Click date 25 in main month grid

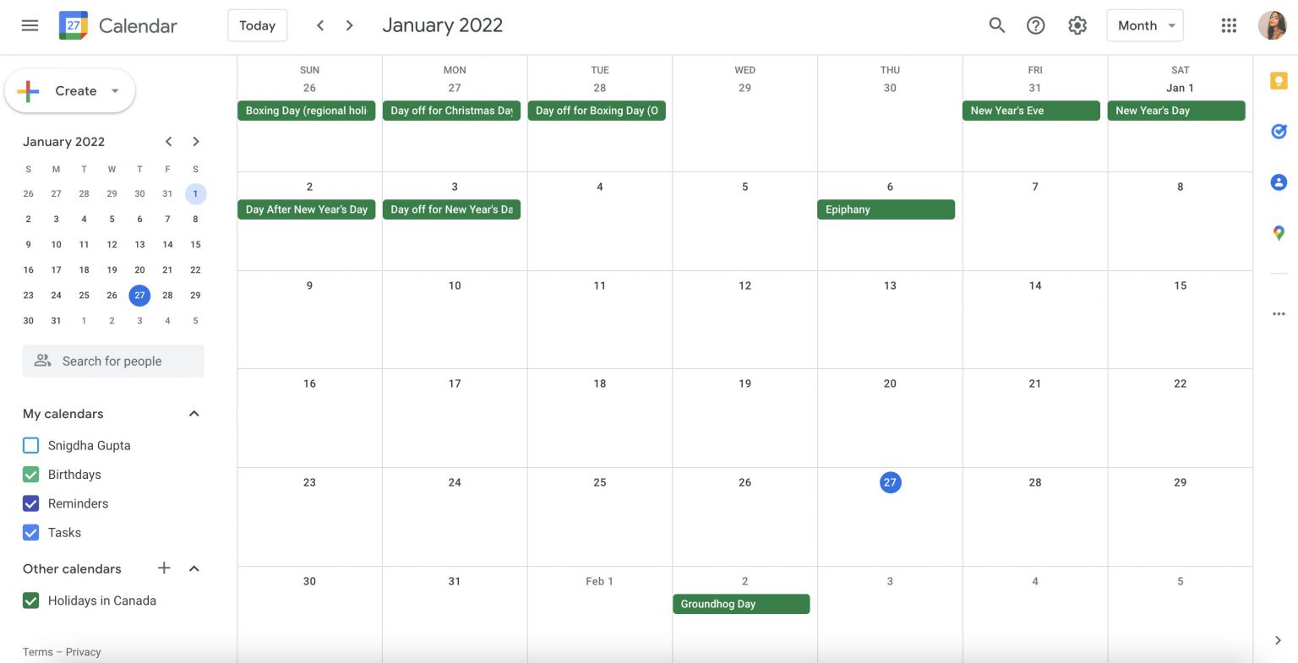(x=600, y=482)
